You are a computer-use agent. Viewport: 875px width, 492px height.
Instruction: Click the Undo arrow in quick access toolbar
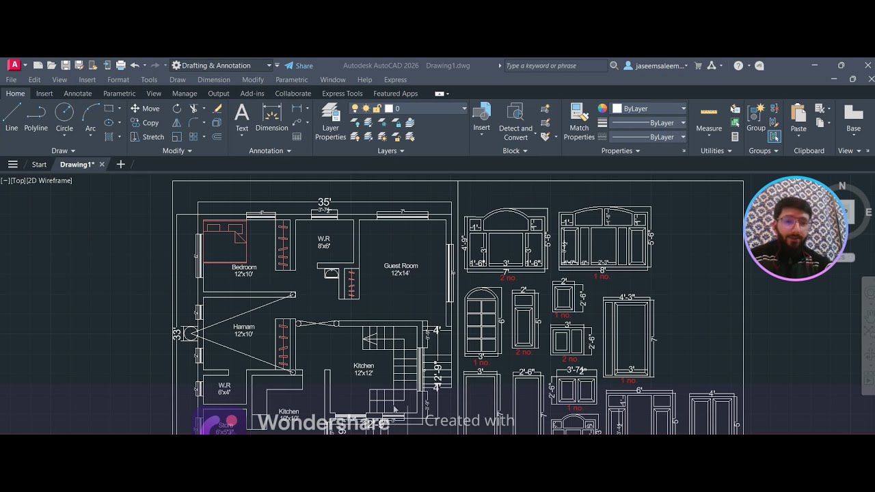[x=135, y=66]
